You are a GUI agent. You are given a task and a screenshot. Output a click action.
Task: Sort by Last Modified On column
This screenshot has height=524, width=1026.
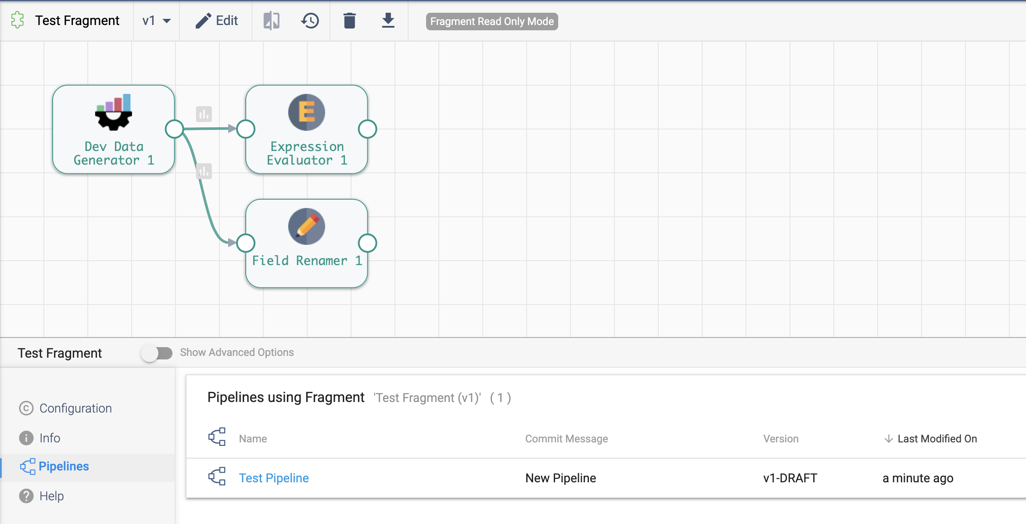(937, 439)
